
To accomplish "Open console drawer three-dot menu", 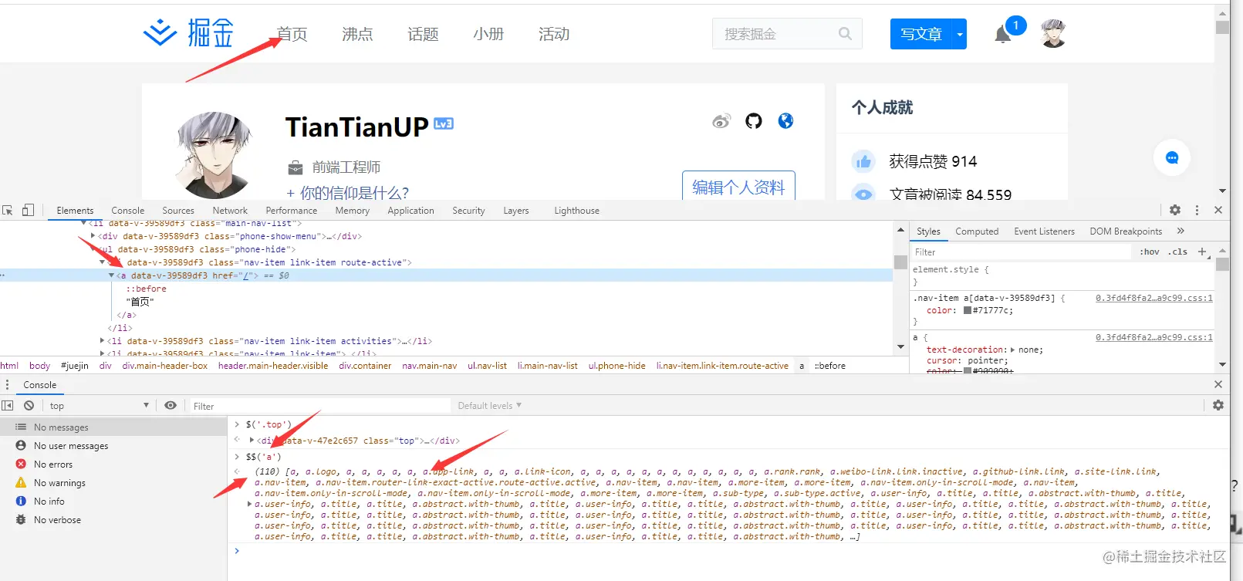I will pyautogui.click(x=7, y=384).
